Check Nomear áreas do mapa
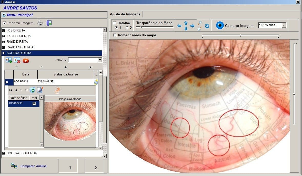The height and width of the screenshot is (176, 302). [x=115, y=35]
